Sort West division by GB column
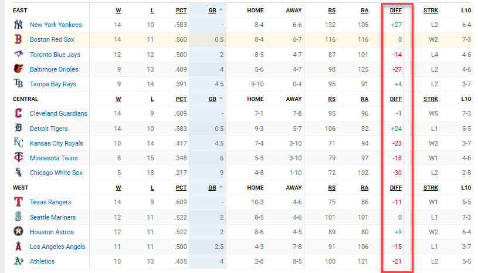Screen dimensions: 478x273 pyautogui.click(x=211, y=188)
